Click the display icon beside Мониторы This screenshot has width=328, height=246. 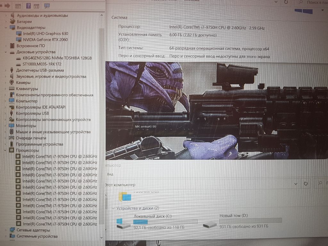(12, 126)
